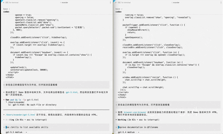Image resolution: width=223 pixels, height=134 pixels.
Task: Click 'openedNote.classList.add("show");' code line
Action: (34, 25)
